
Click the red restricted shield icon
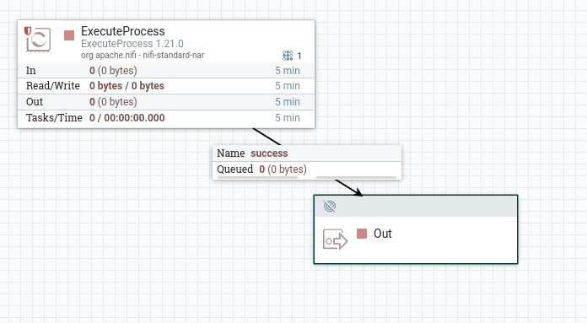click(28, 30)
